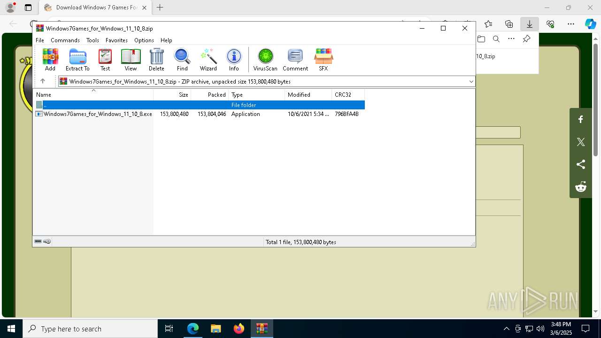Screen dimensions: 601x338
Task: Click the taskbar search box
Action: 90,329
